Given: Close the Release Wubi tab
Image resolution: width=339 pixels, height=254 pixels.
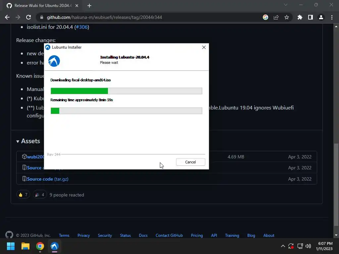Looking at the screenshot, I should click(77, 6).
